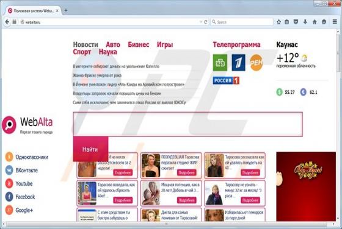This screenshot has width=342, height=229.
Task: Click the red Youtube icon
Action: (9, 183)
